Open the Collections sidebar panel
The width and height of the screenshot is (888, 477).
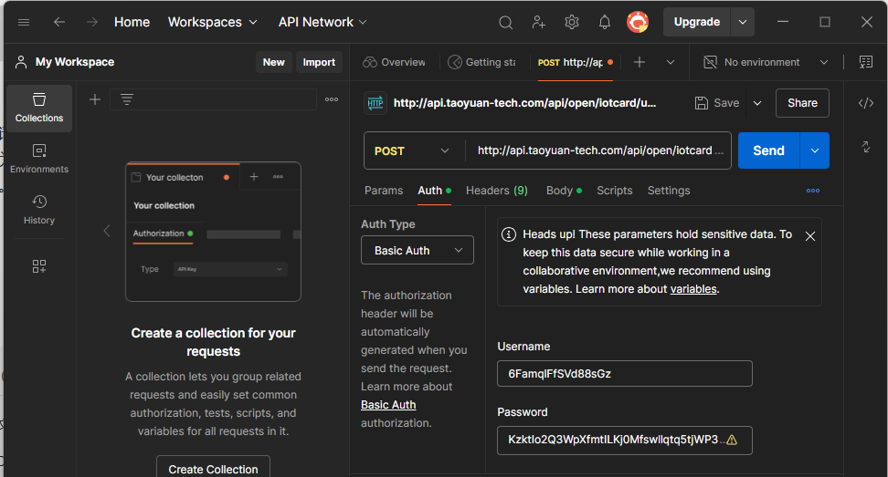[39, 108]
